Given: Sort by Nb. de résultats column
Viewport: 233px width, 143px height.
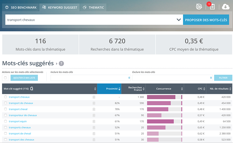Looking at the screenshot, I should pyautogui.click(x=219, y=89).
